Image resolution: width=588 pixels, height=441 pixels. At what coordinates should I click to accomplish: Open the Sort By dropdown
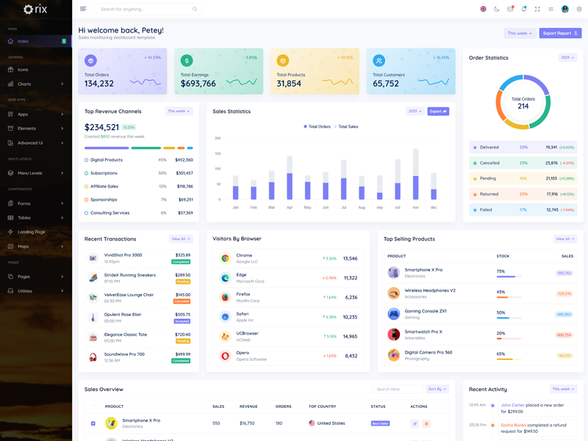pos(437,389)
